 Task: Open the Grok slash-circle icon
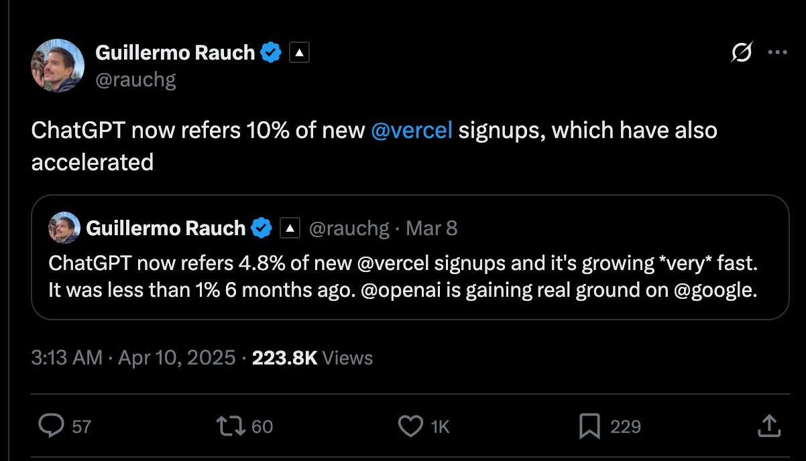(x=742, y=53)
